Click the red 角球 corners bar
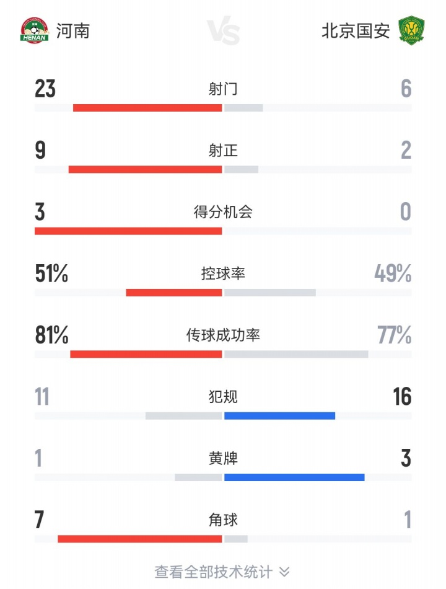Viewport: 446px width, 589px height. coord(139,539)
